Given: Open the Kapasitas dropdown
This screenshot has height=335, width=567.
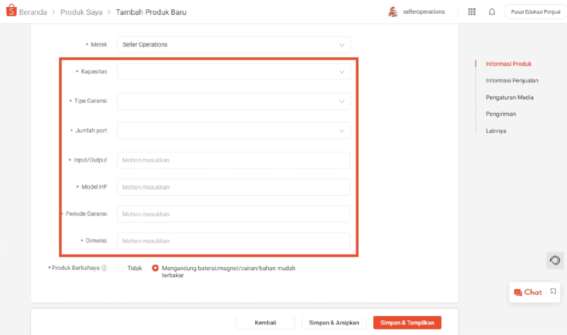Looking at the screenshot, I should pyautogui.click(x=234, y=71).
